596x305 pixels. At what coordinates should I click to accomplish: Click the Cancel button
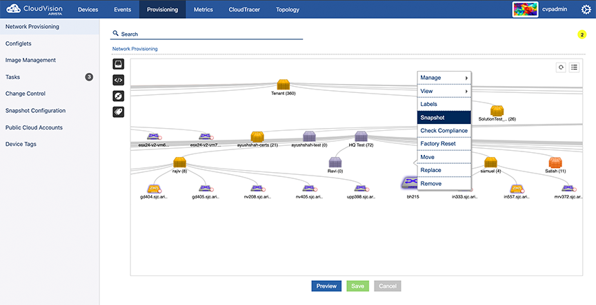point(388,286)
